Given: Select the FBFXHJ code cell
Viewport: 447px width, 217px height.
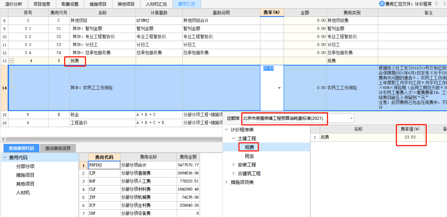Looking at the screenshot, I should coord(104,165).
